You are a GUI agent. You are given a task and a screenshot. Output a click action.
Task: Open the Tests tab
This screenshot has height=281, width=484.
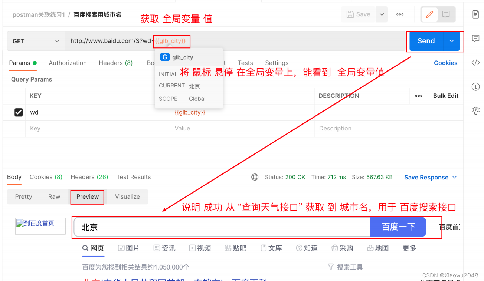(x=245, y=63)
